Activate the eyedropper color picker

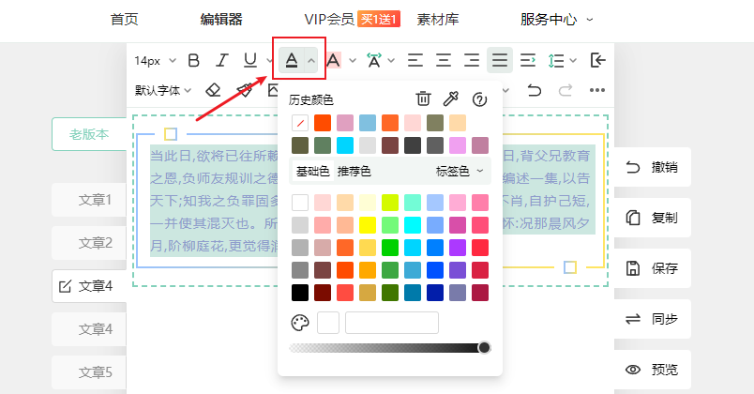(451, 98)
